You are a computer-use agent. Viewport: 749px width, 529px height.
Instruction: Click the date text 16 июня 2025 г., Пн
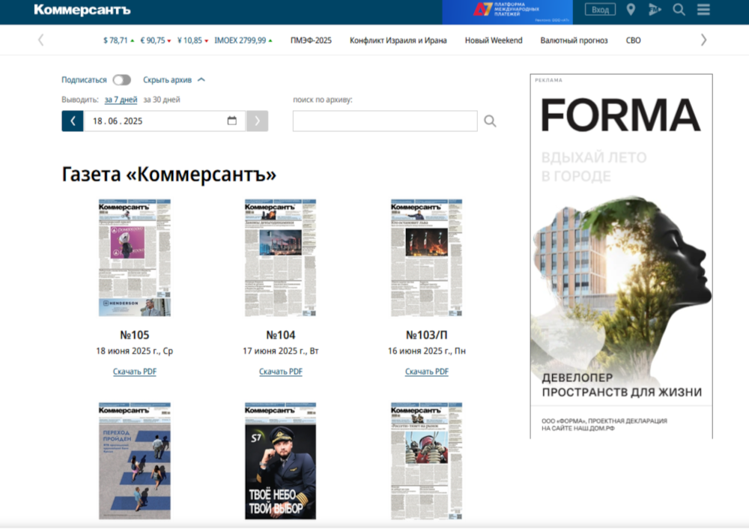pos(427,351)
